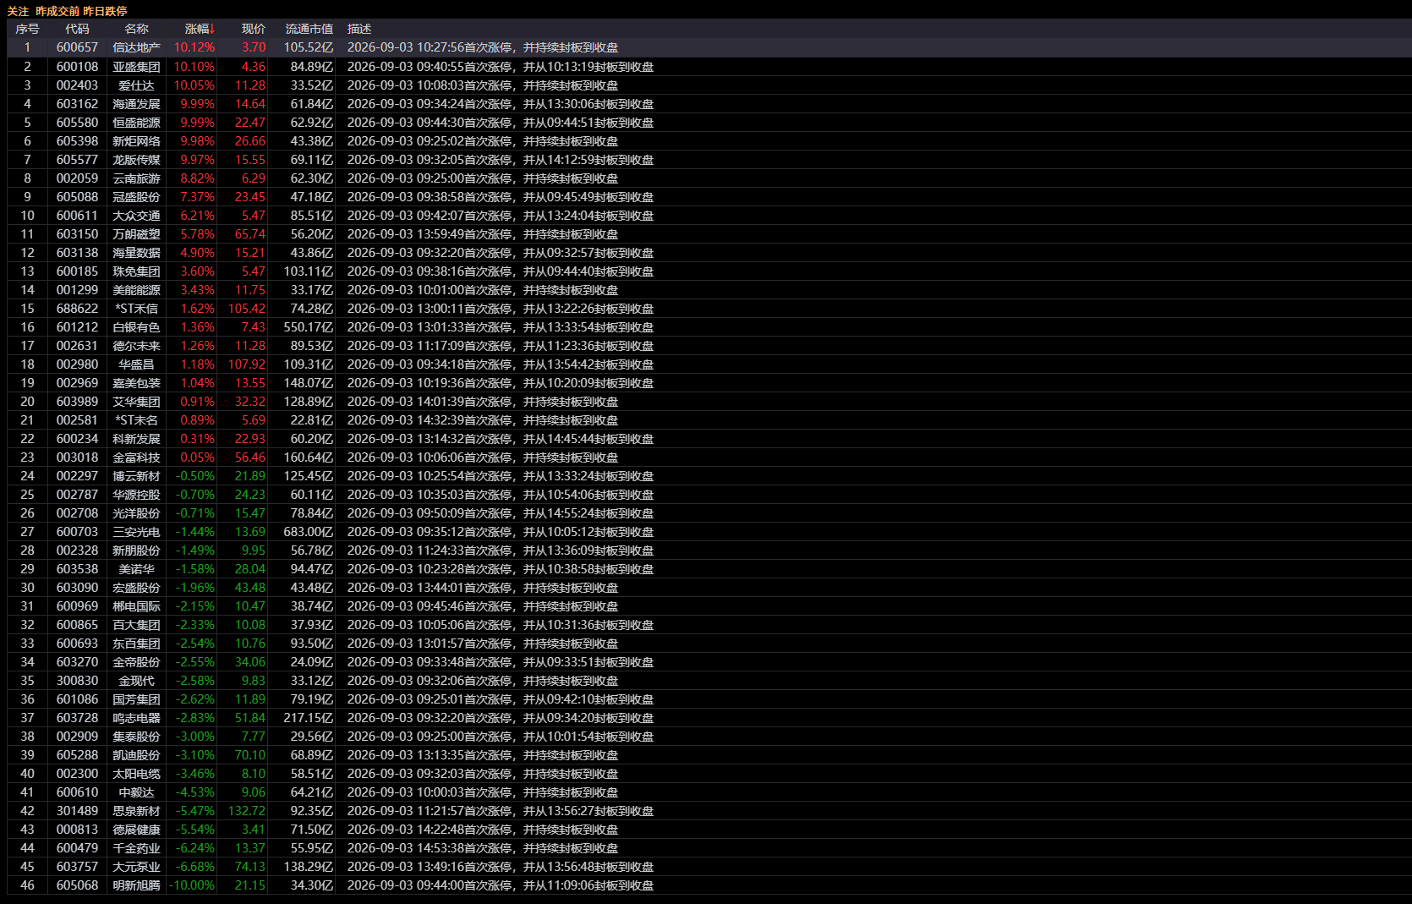Screen dimensions: 1412x904
Task: Select the 冠盛股份 stock name
Action: click(136, 196)
